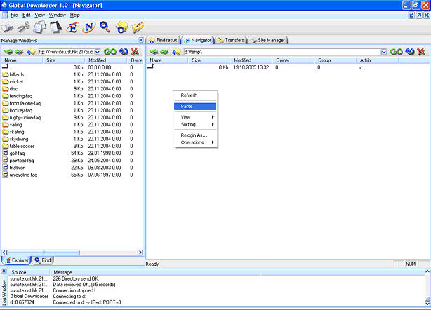Select the Explorer tab at bottom left
The image size is (431, 310).
click(17, 260)
